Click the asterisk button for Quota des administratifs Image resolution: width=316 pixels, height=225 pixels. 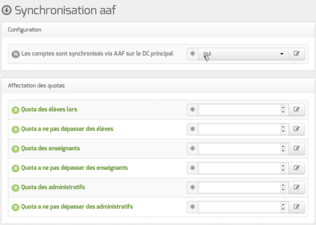tap(193, 187)
